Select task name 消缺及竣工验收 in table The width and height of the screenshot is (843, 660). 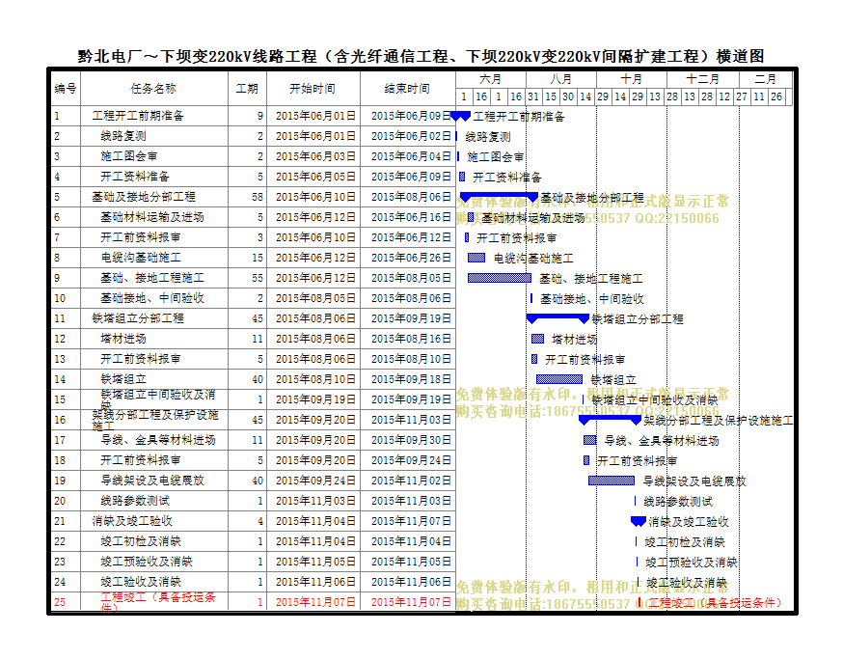click(x=132, y=521)
